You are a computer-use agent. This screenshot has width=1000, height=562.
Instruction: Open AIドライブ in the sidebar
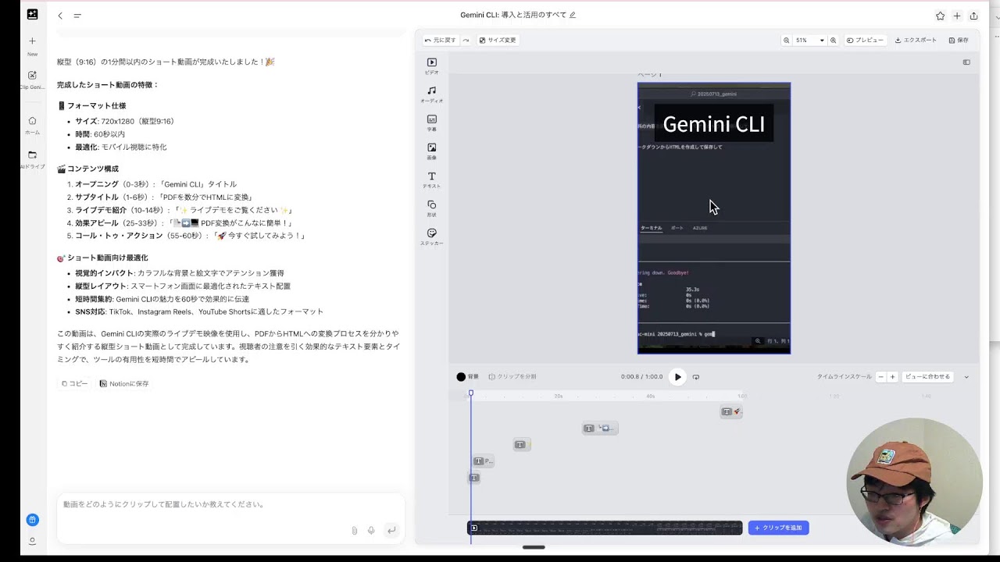[x=32, y=159]
